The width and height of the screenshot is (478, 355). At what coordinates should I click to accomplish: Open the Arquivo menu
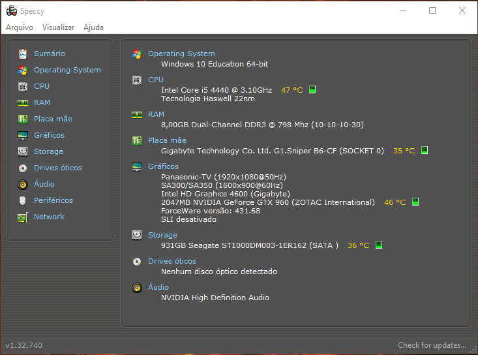[x=20, y=27]
